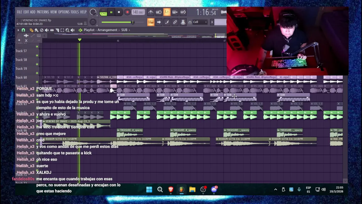Screen dimensions: 362x204
Task: Click the step-edit note icon
Action: click(167, 22)
